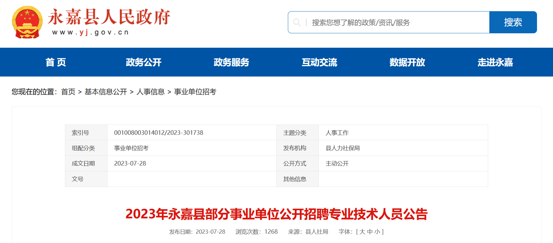
Task: Click 事业单位招考 breadcrumb link
Action: [x=195, y=92]
